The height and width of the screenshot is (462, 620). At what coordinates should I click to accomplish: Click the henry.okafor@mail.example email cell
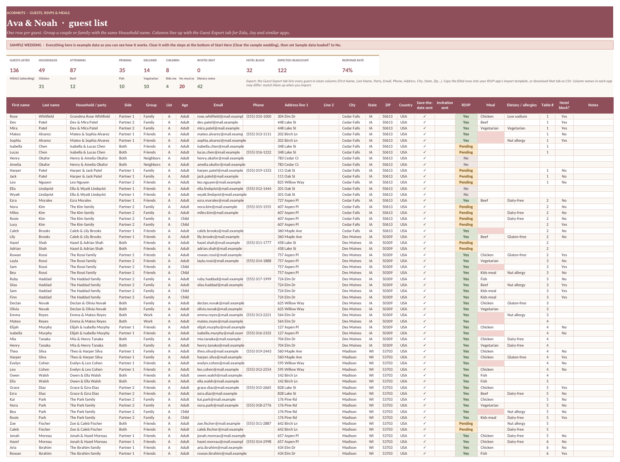218,159
